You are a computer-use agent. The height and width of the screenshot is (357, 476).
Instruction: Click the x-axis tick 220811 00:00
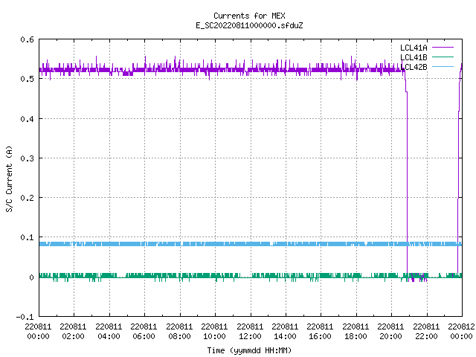click(x=38, y=331)
